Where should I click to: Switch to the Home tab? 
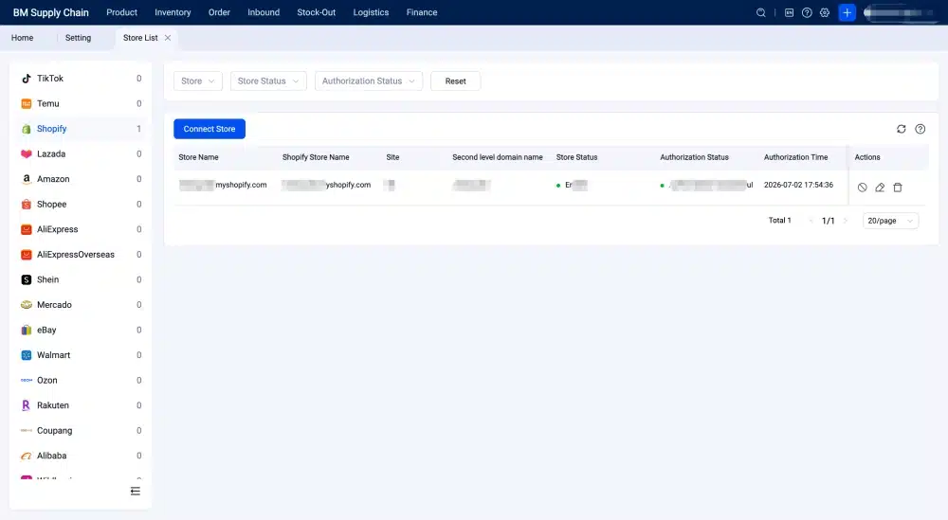pos(23,38)
